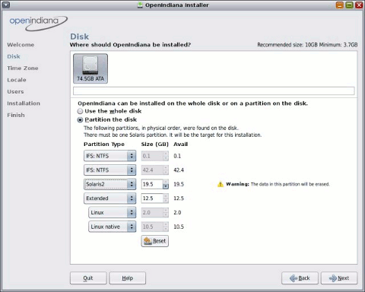The image size is (365, 292).
Task: Click the size stepper arrows for Solaris2 partition
Action: 166,184
